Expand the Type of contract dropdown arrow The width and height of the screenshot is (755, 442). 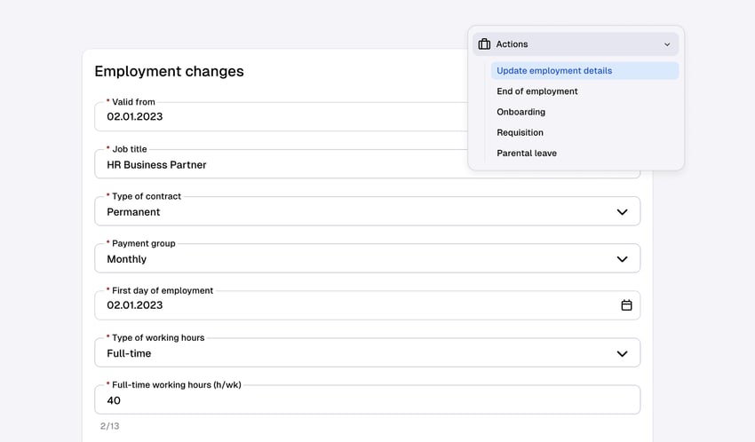[x=622, y=212]
